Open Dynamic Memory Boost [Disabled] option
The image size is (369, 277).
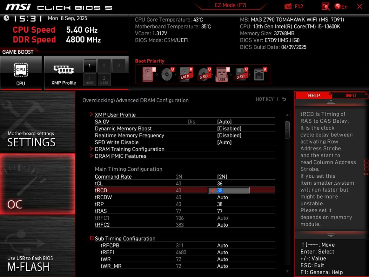229,129
